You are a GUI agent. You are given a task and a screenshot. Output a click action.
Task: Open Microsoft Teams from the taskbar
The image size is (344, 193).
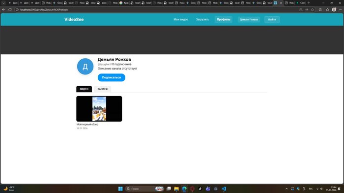pyautogui.click(x=208, y=189)
